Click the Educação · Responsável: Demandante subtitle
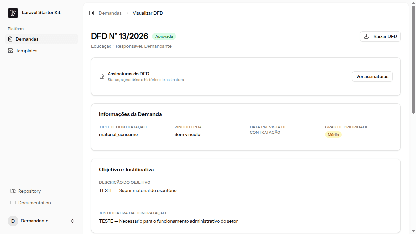 coord(131,46)
